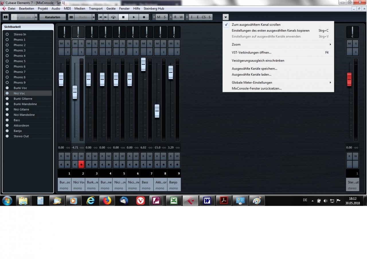Enable Write automation on Stereo Out channel
The width and height of the screenshot is (367, 259).
tap(355, 156)
